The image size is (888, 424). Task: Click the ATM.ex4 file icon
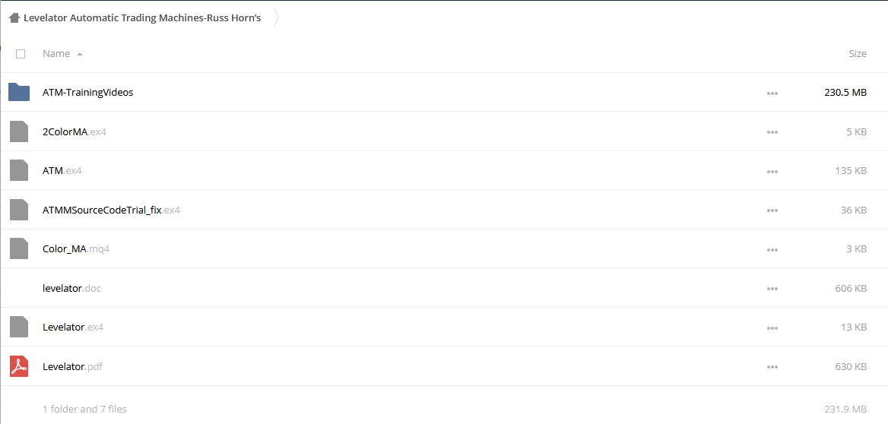[19, 170]
